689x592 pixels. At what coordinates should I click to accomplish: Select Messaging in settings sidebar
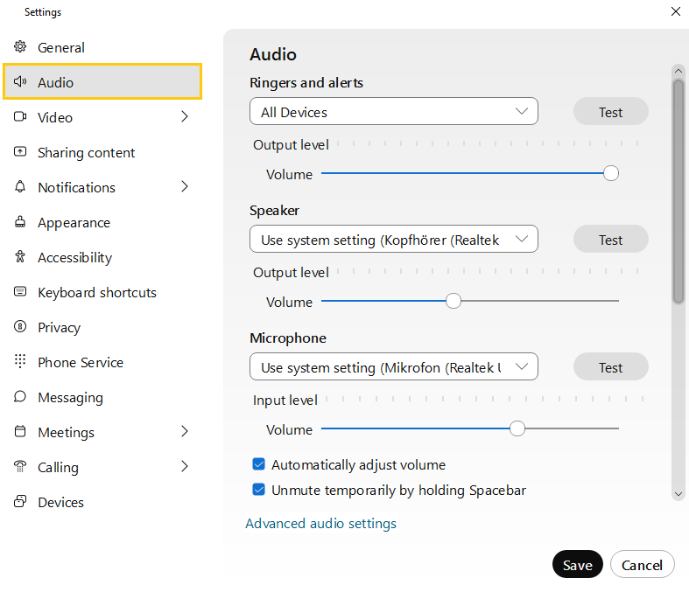70,397
